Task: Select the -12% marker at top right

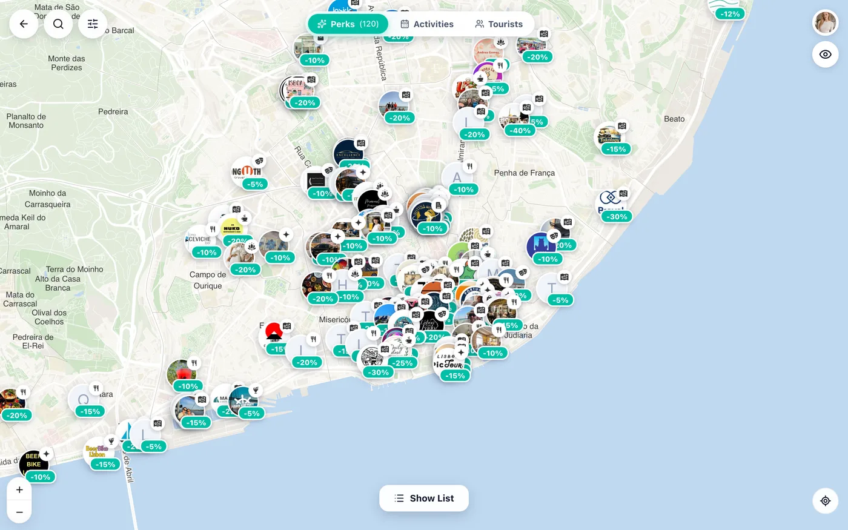Action: pos(724,8)
